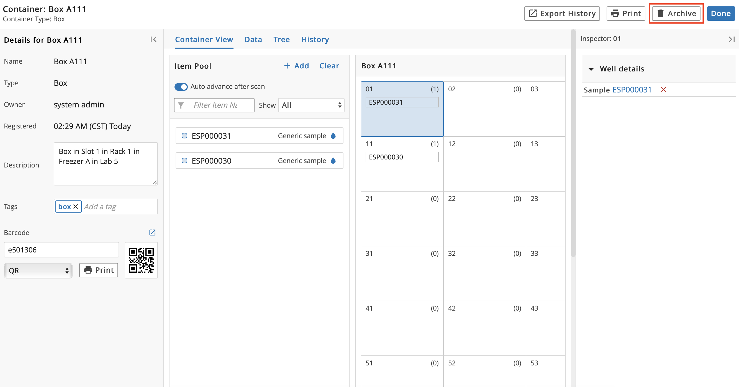
Task: Print the container from the top toolbar
Action: click(x=626, y=14)
